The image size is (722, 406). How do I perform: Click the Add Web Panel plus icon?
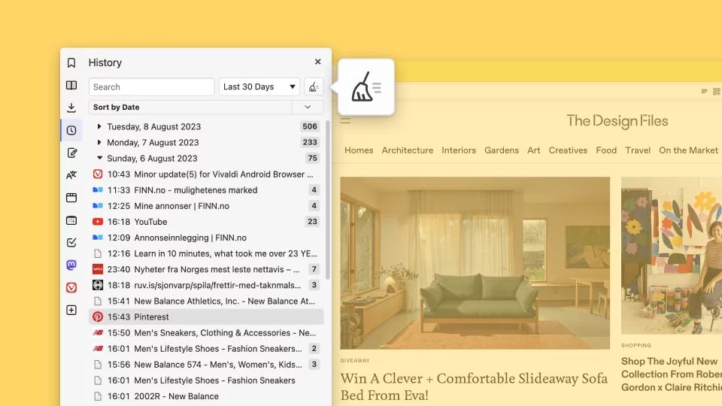click(71, 310)
